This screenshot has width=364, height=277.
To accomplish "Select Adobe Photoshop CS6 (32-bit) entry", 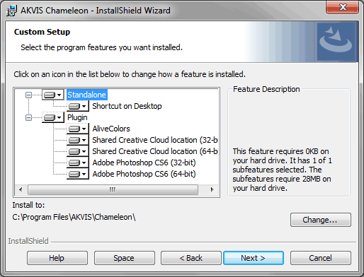I will (144, 163).
